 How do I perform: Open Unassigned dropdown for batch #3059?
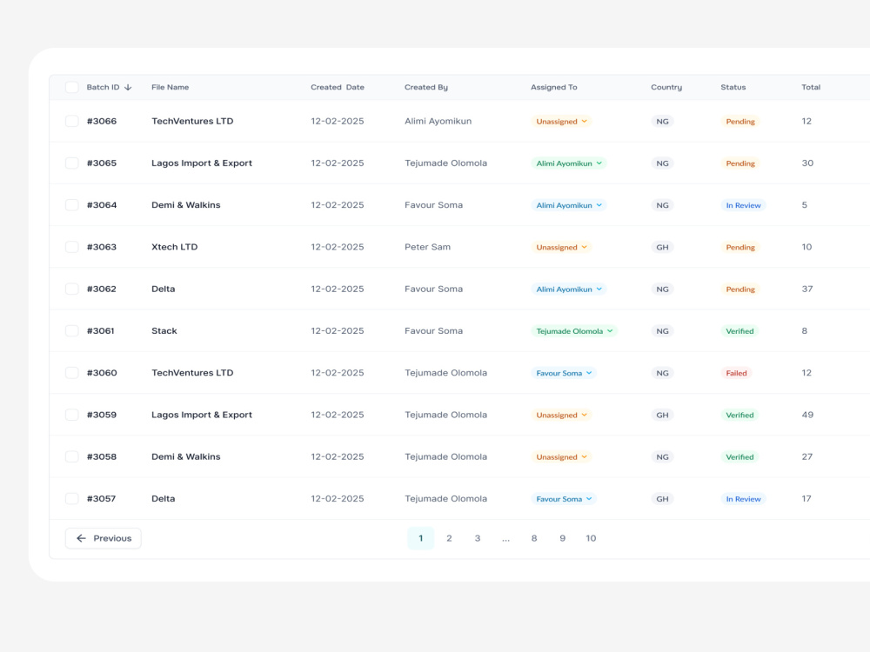[561, 416]
